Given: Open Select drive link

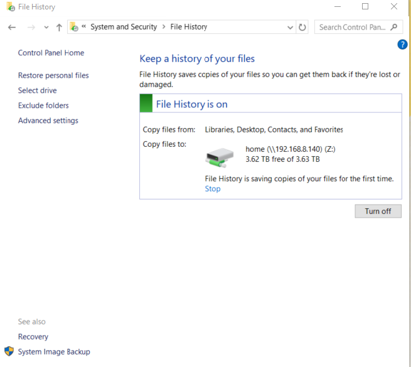Looking at the screenshot, I should (x=38, y=90).
